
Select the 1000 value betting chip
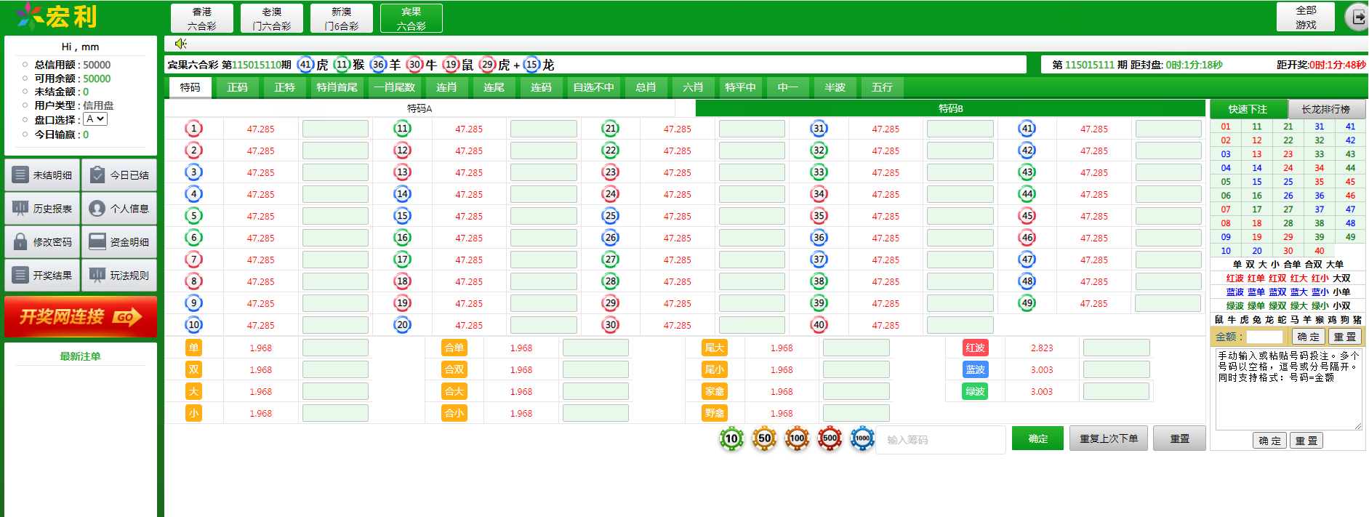[862, 438]
